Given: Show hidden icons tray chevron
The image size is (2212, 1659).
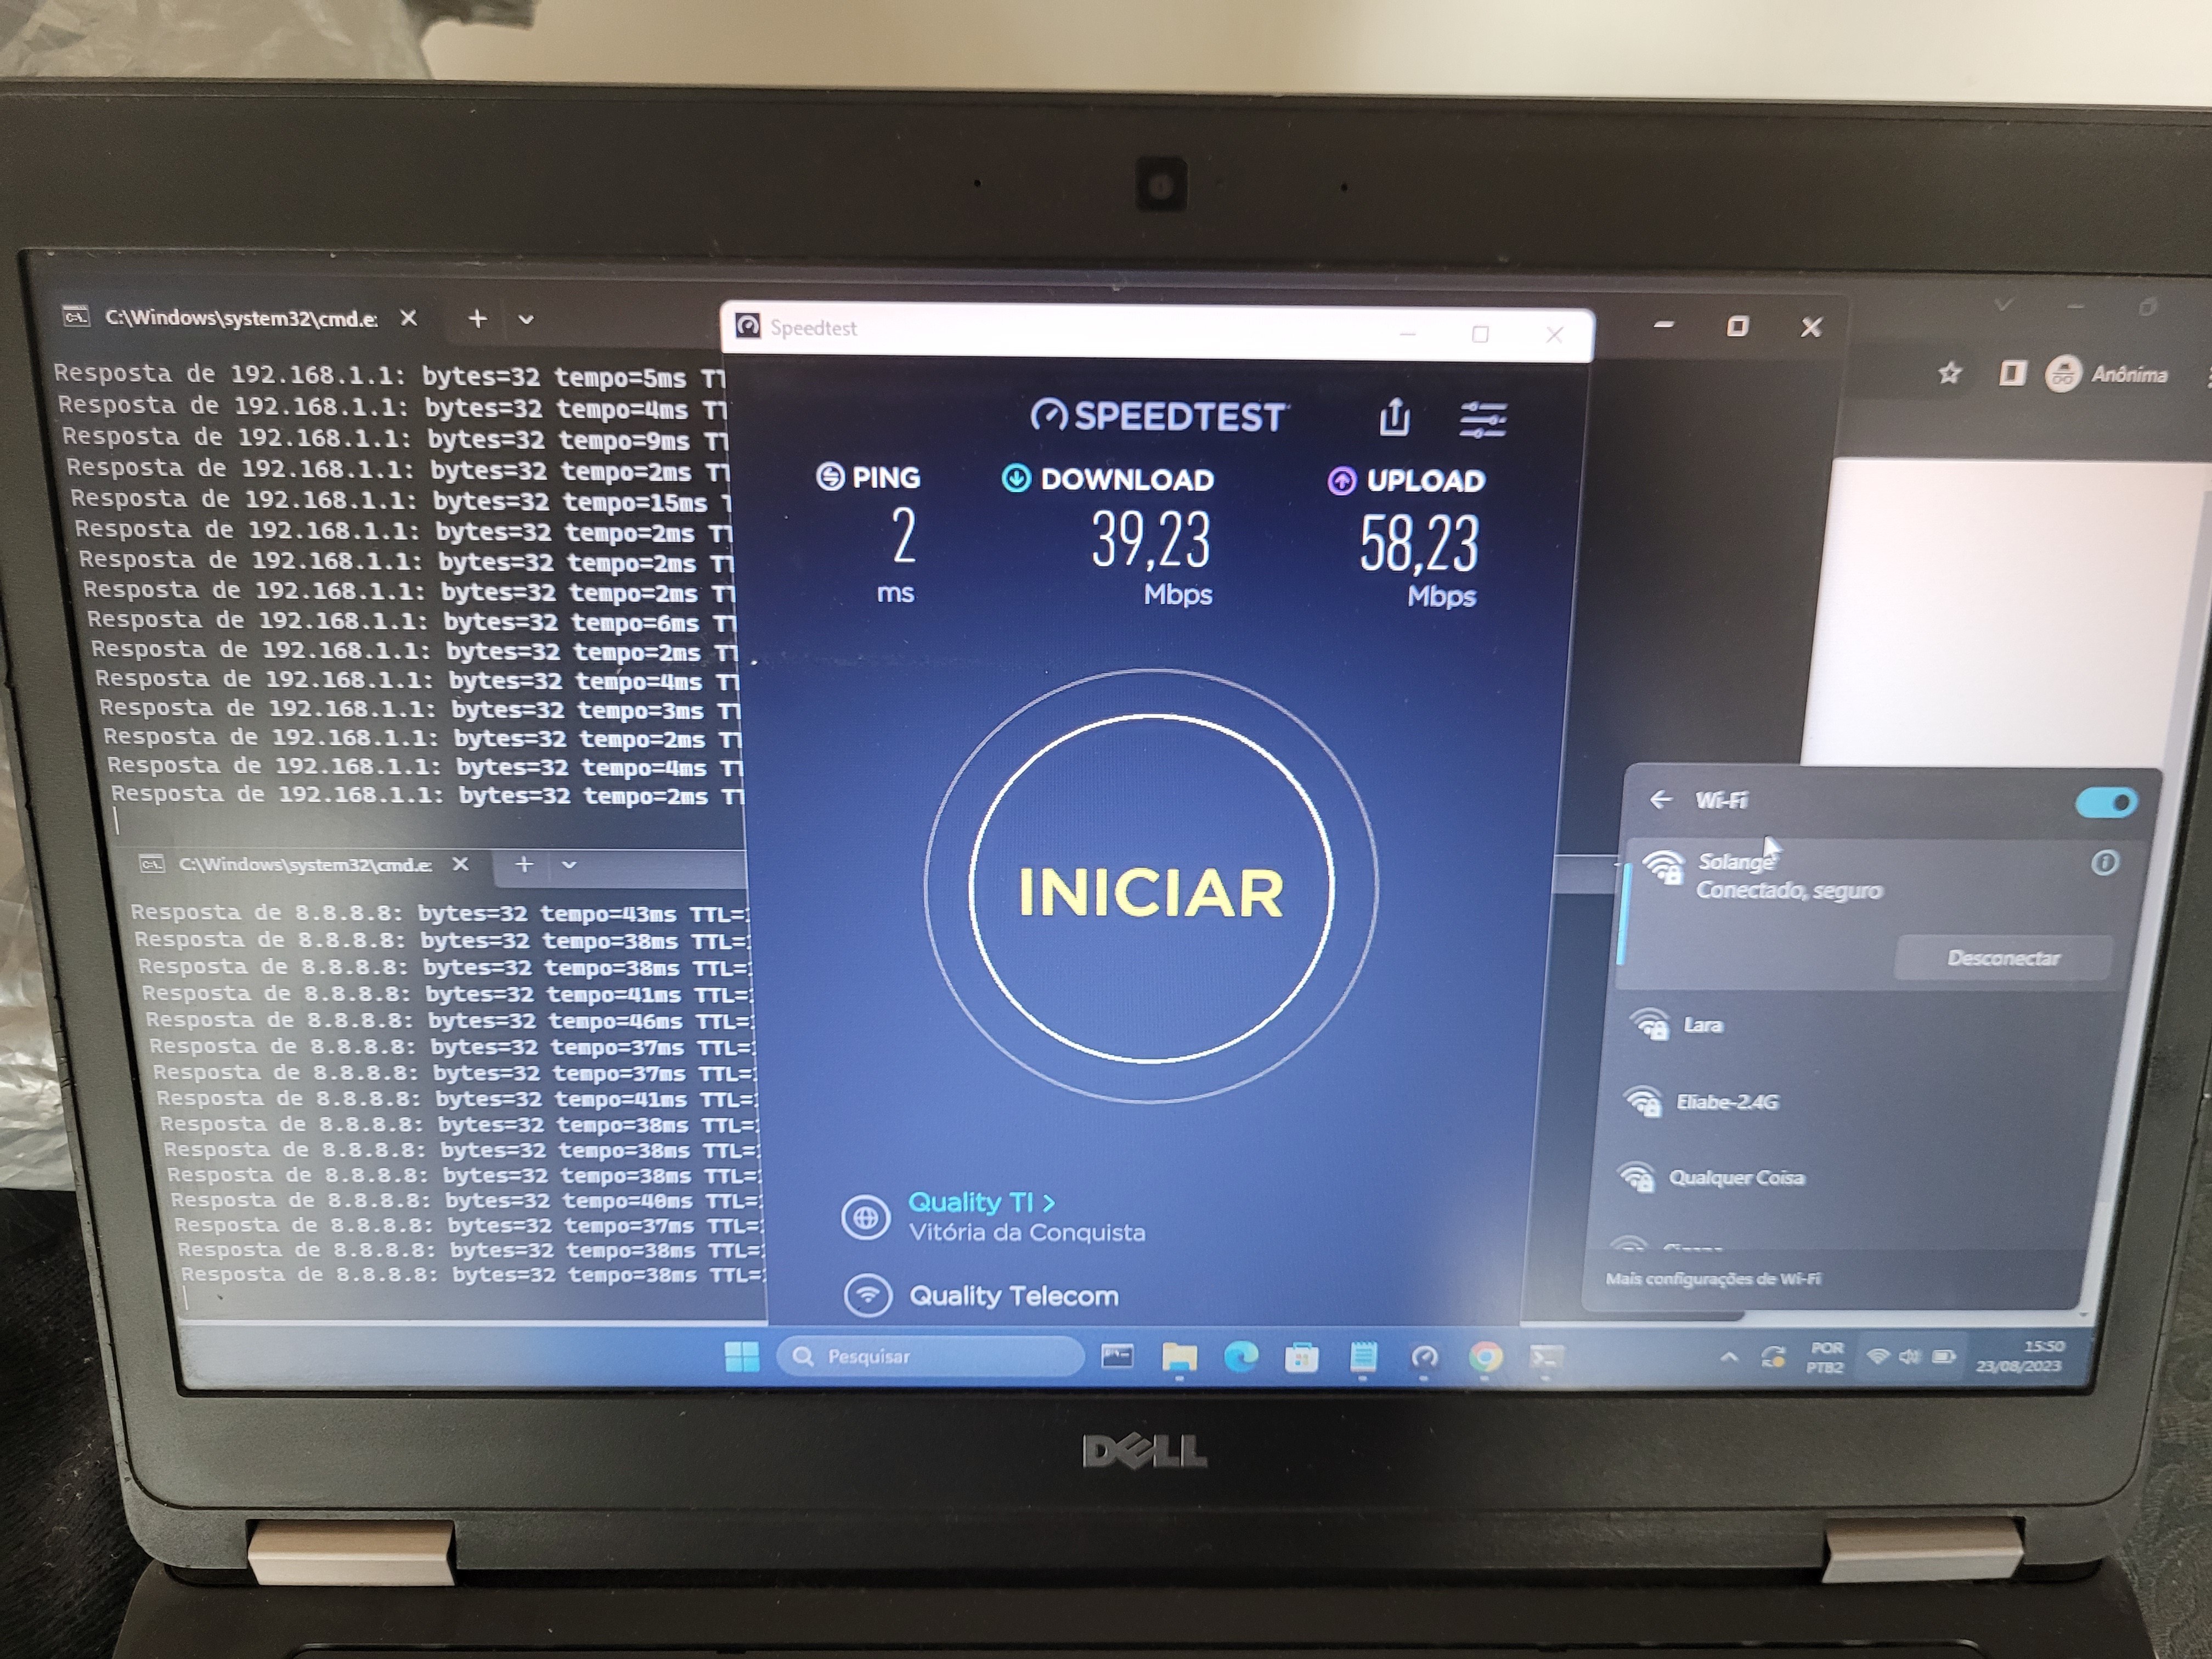Looking at the screenshot, I should 1729,1358.
